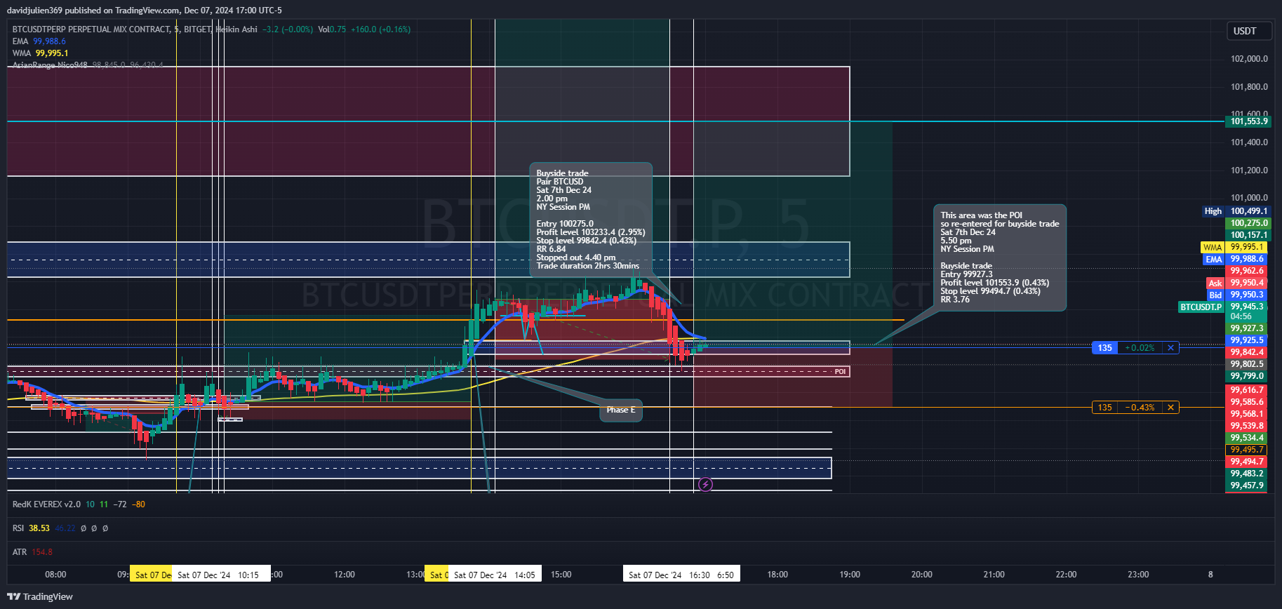This screenshot has width=1282, height=609.
Task: Click the BTCUSDT.P 99,945.3 last price label
Action: 1222,307
